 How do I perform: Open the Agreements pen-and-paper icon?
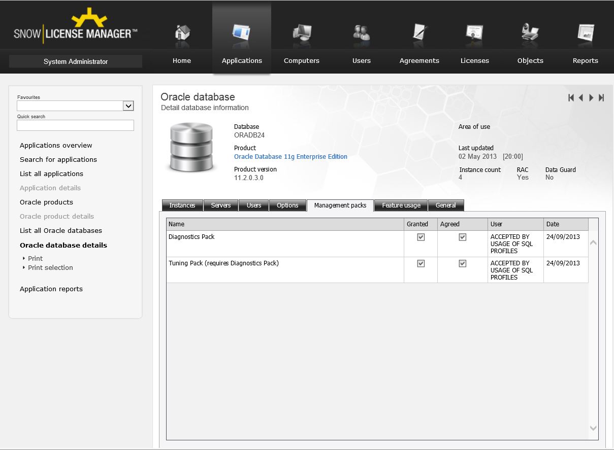(419, 33)
